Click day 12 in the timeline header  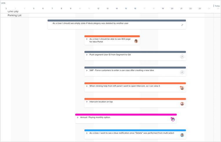pos(98,8)
